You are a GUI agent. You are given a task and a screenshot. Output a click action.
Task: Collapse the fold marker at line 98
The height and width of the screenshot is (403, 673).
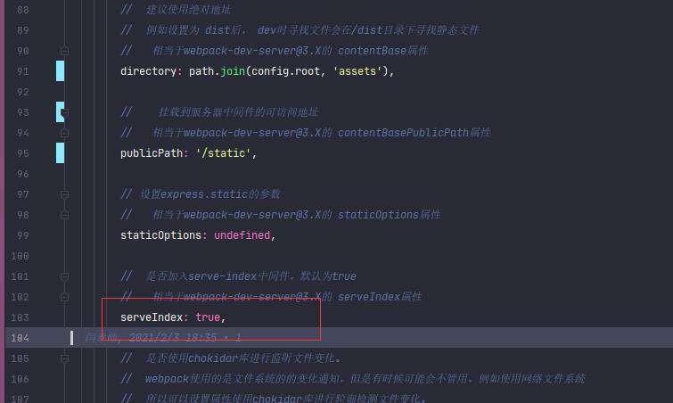64,215
